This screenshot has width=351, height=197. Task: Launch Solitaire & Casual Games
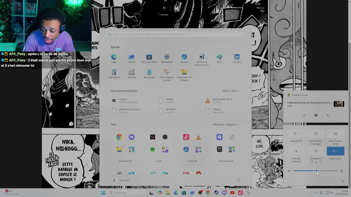point(202,60)
